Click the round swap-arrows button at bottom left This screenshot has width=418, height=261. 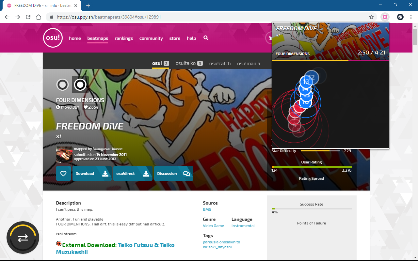click(23, 238)
